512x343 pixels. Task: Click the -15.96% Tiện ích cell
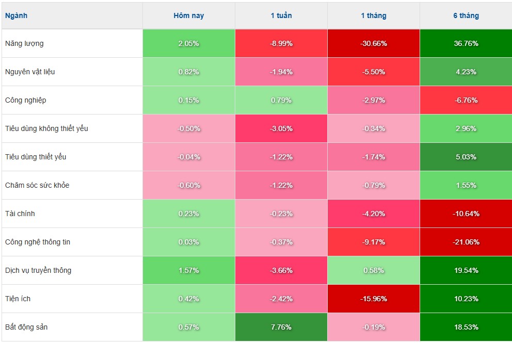click(x=374, y=299)
